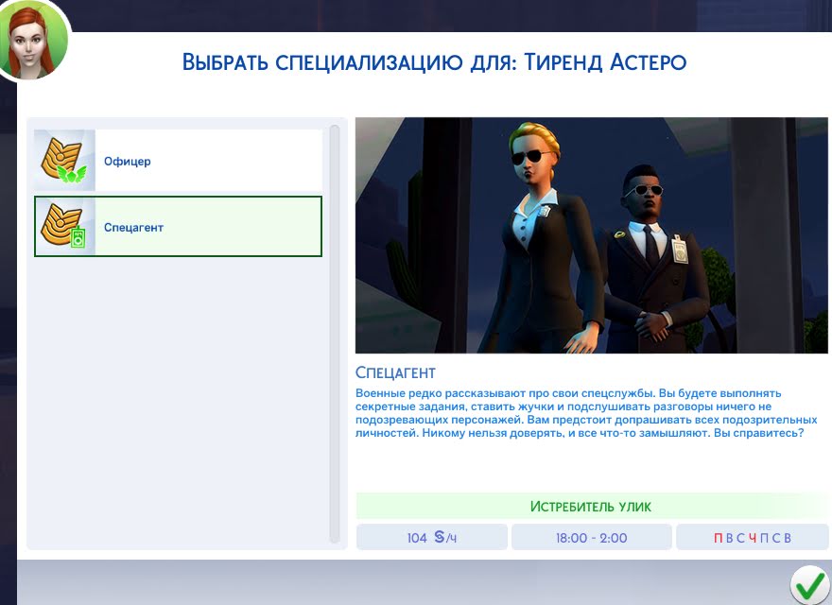Click the description text starting with Военные редко

pos(586,413)
